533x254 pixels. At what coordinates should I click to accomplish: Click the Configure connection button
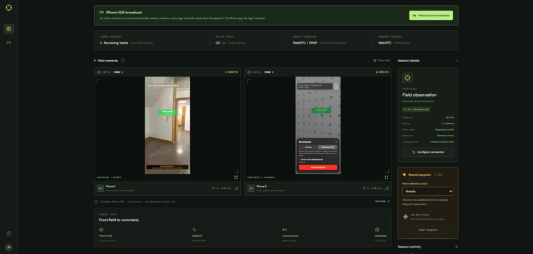pos(428,152)
